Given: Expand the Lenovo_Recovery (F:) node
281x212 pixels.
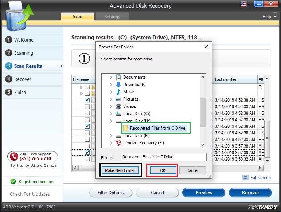Looking at the screenshot, I should (111, 143).
